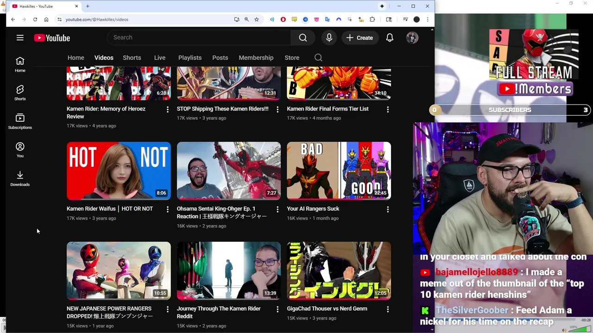
Task: Open options for Your AI Rangers Suck
Action: (388, 210)
